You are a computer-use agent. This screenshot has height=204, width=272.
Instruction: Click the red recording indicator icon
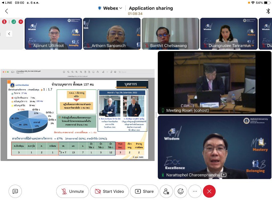coord(21,22)
